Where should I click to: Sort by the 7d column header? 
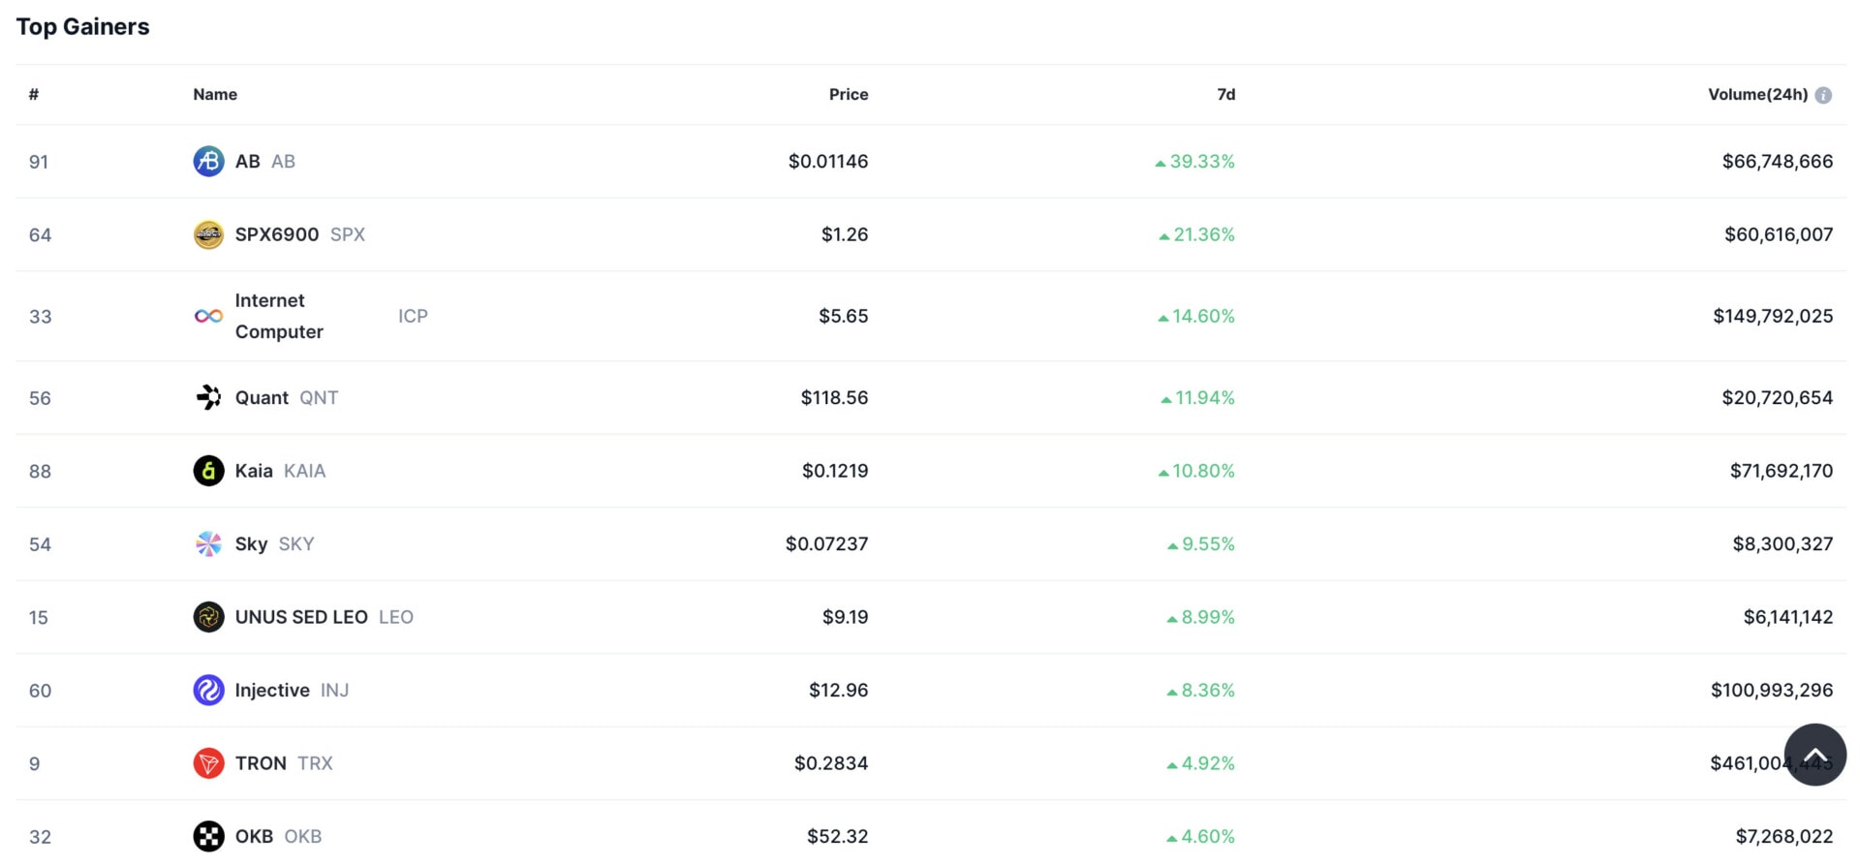[1225, 94]
